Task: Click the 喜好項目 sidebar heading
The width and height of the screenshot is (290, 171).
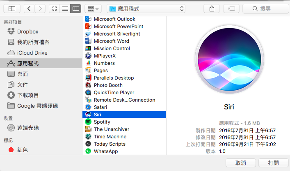Action: click(x=13, y=22)
